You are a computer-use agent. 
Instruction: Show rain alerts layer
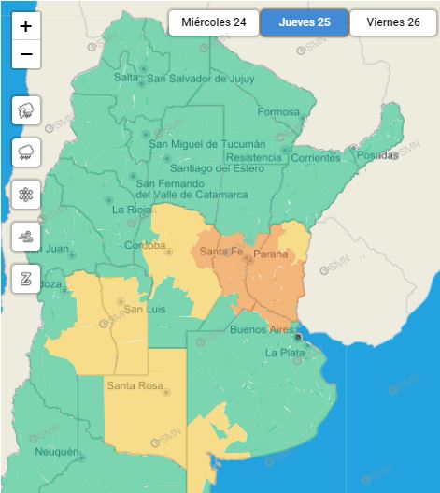(26, 152)
